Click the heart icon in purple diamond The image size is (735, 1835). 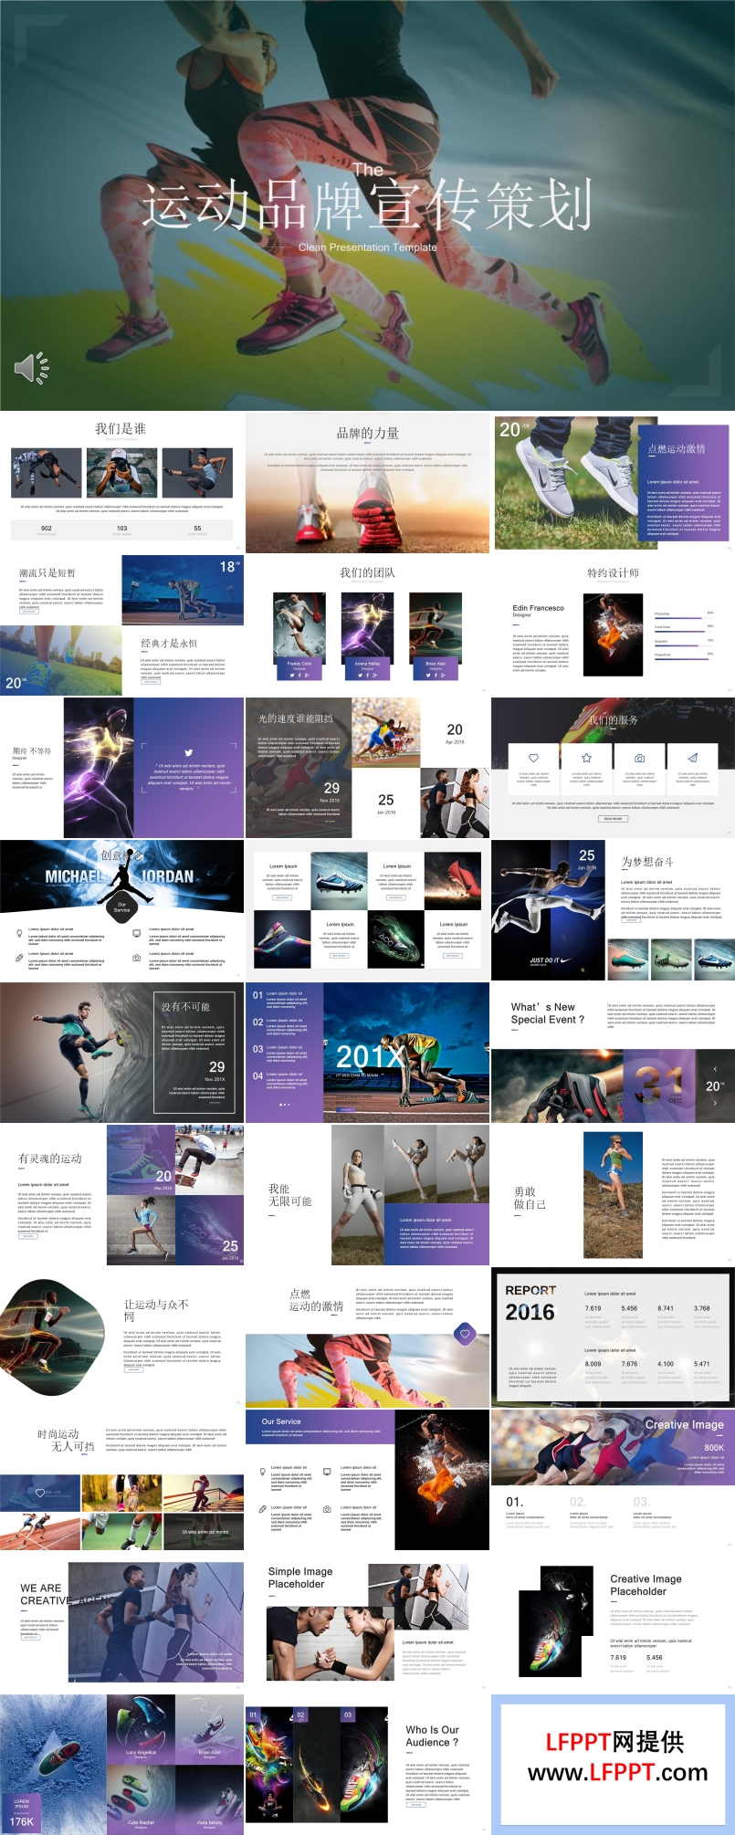tap(465, 1334)
